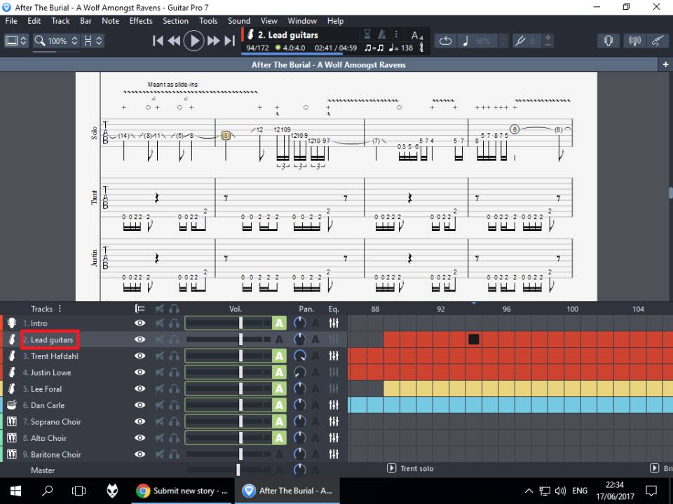
Task: Toggle volume automation A on Trent Hafdahl
Action: coord(280,356)
